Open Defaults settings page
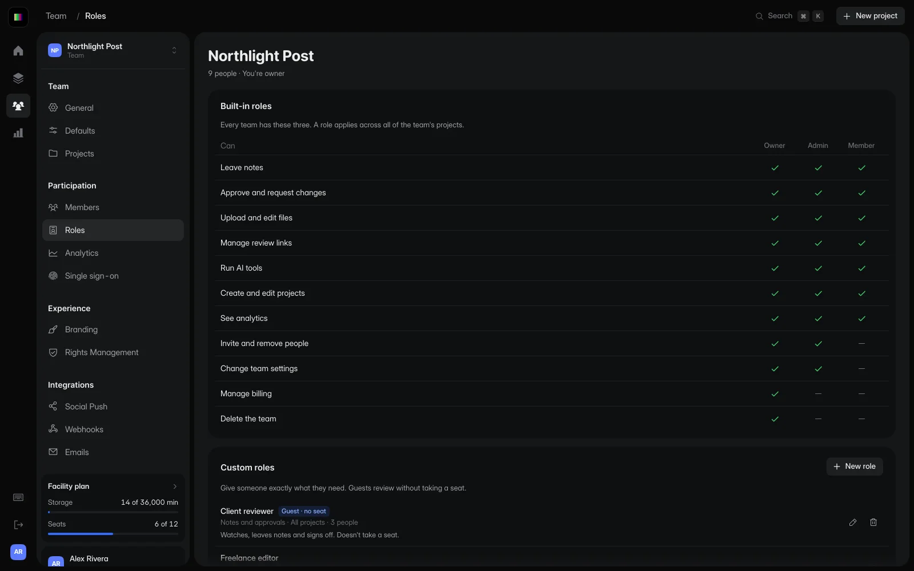Viewport: 914px width, 571px height. [x=113, y=131]
